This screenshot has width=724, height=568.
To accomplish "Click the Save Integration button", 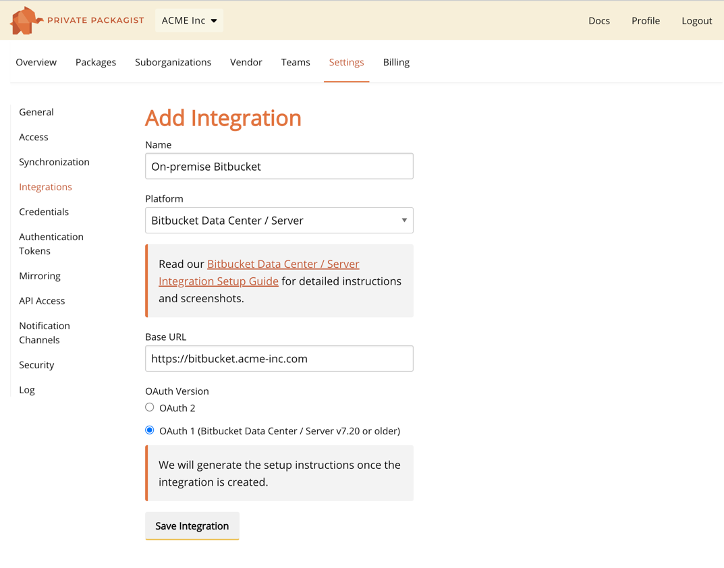I will pyautogui.click(x=192, y=526).
